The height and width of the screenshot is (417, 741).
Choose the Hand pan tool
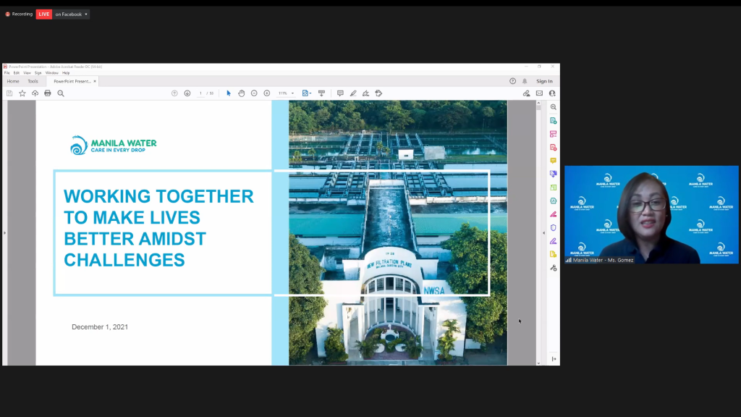coord(242,93)
